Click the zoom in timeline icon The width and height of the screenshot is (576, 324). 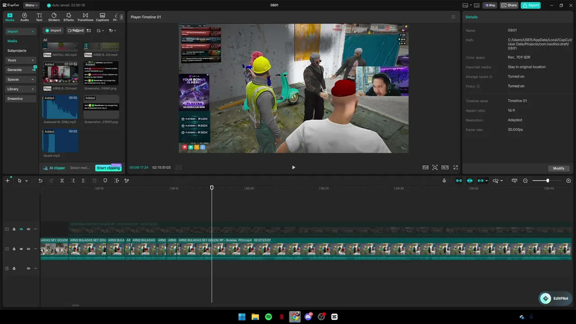pyautogui.click(x=568, y=180)
